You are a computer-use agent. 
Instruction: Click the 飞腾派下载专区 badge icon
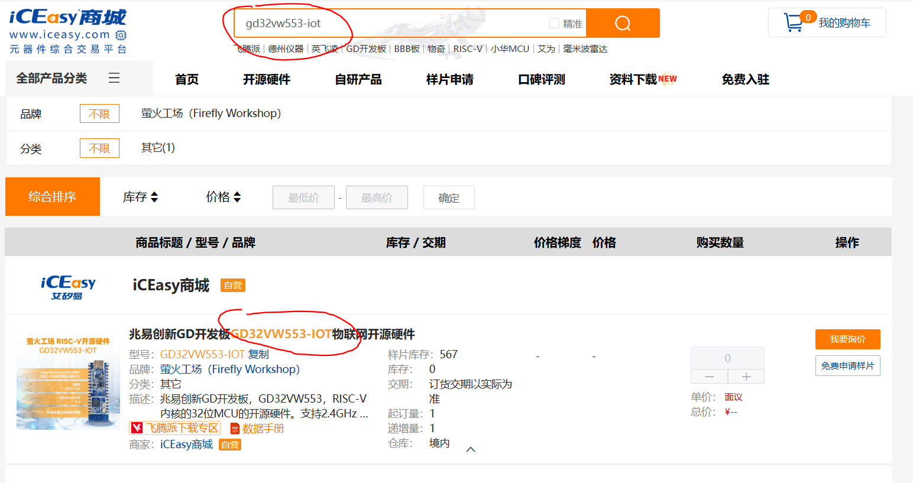(x=137, y=428)
